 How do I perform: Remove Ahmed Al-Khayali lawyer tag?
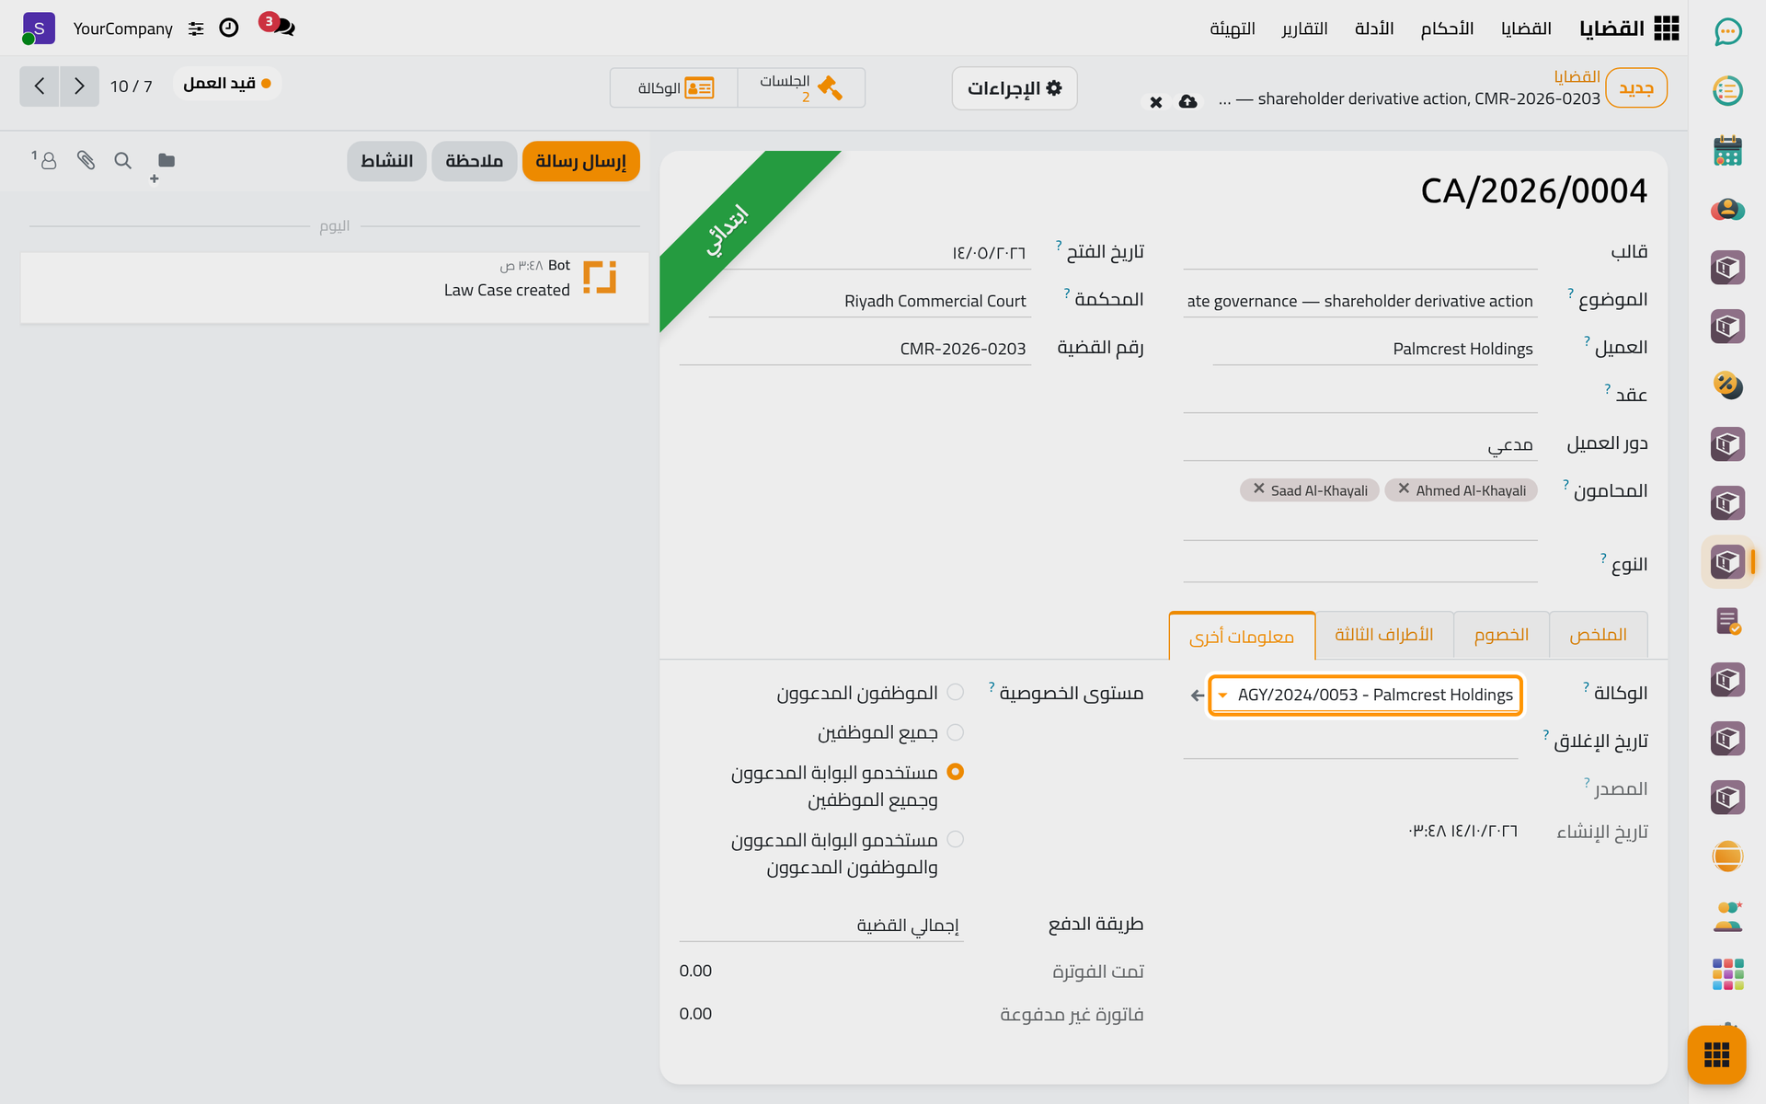point(1404,489)
